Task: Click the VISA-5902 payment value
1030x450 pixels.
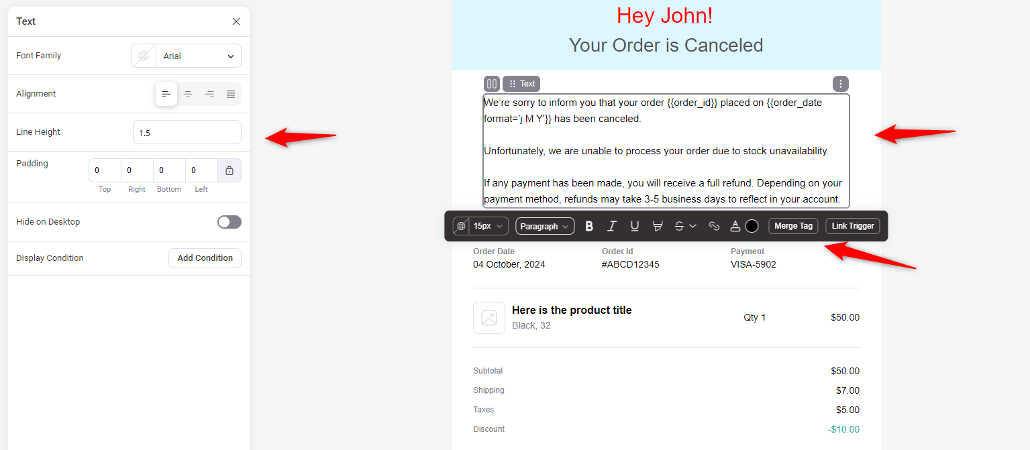Action: [x=754, y=264]
